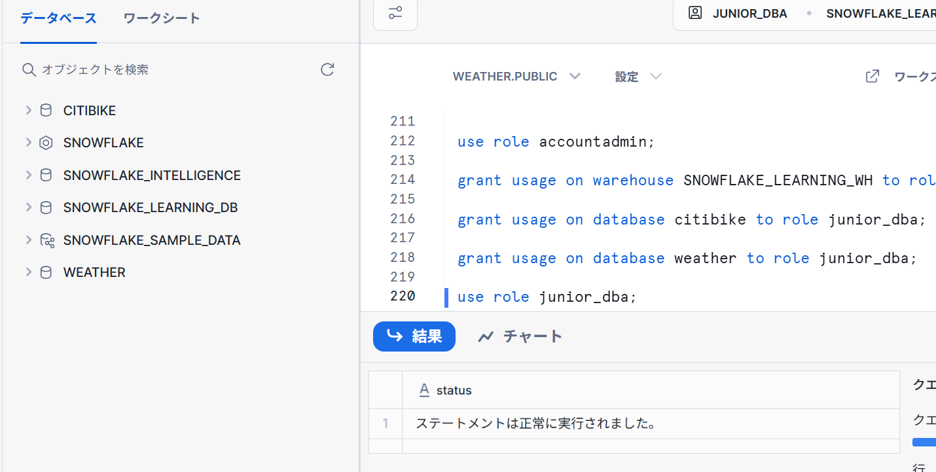Screen dimensions: 936x472
Task: Expand the SNOWFLAKE application database
Action: pos(28,142)
